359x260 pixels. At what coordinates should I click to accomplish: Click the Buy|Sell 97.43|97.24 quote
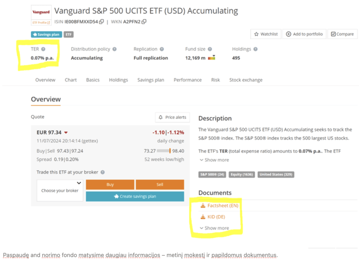[60, 151]
